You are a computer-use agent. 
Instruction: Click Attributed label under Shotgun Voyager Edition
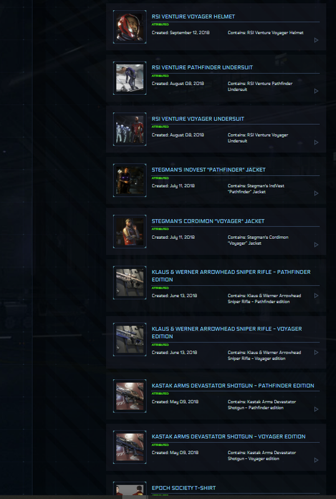[160, 445]
